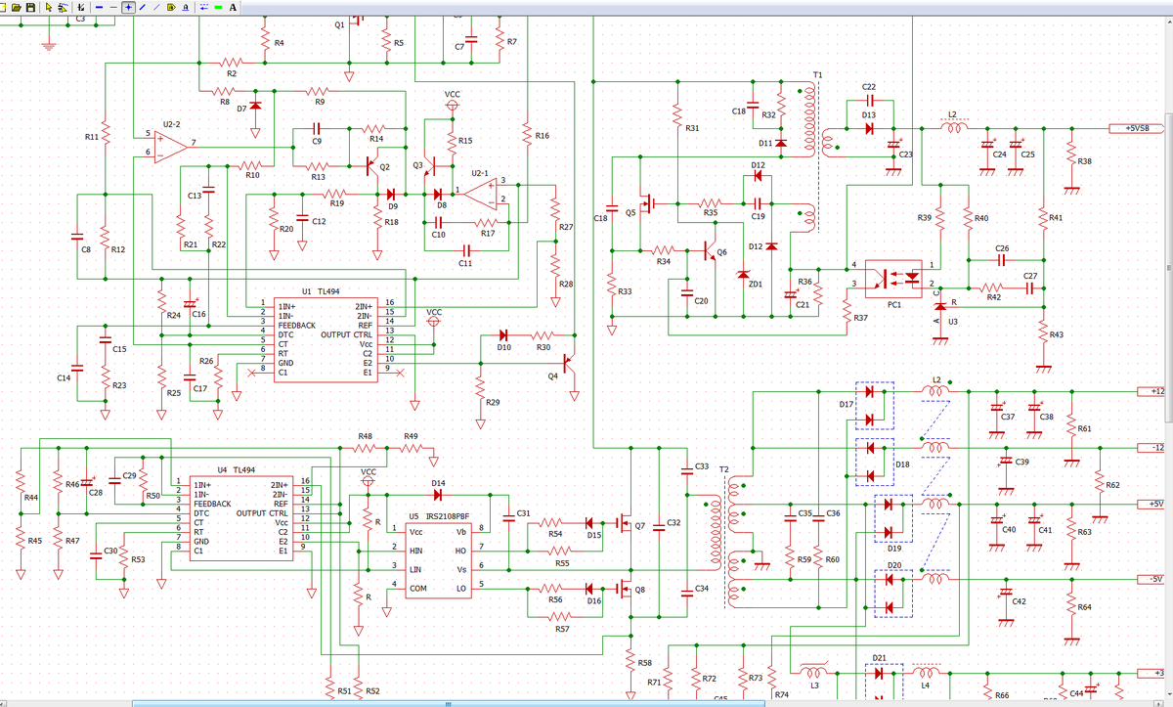
Task: Toggle the junction dot tool
Action: point(128,7)
